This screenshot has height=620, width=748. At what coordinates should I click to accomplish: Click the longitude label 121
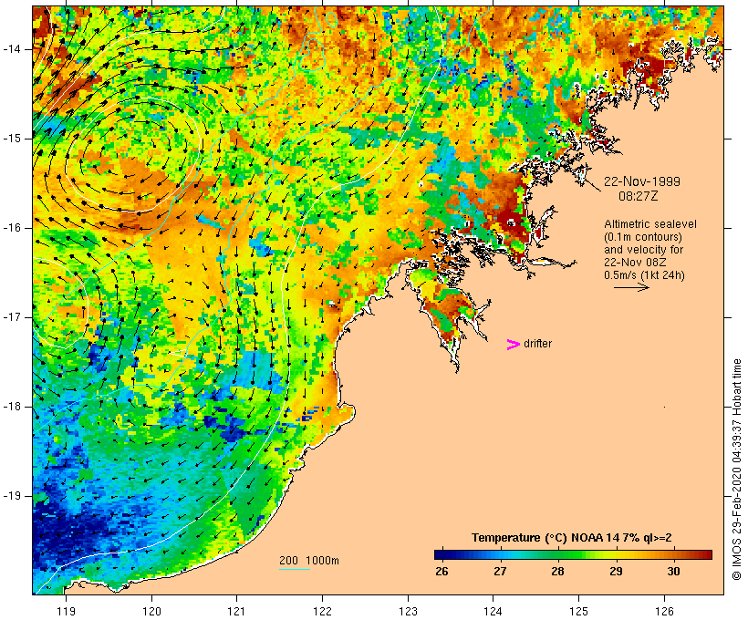coord(236,611)
